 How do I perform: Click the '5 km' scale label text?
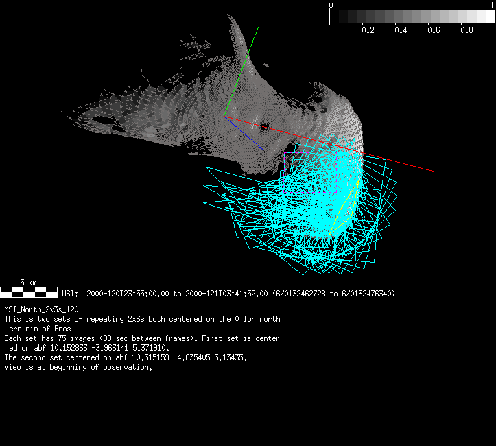point(28,282)
